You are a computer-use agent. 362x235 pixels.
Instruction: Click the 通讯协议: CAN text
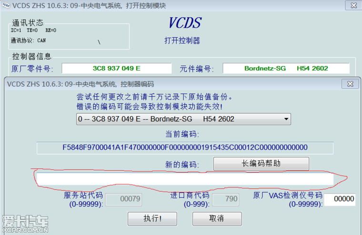click(28, 40)
